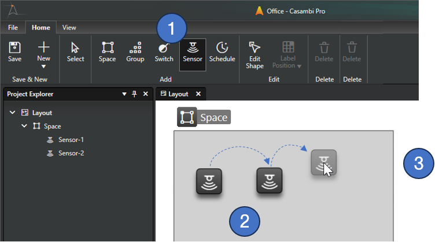Open the New dropdown in ribbon

click(44, 55)
